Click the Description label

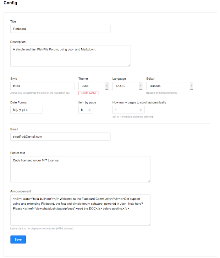(18, 42)
